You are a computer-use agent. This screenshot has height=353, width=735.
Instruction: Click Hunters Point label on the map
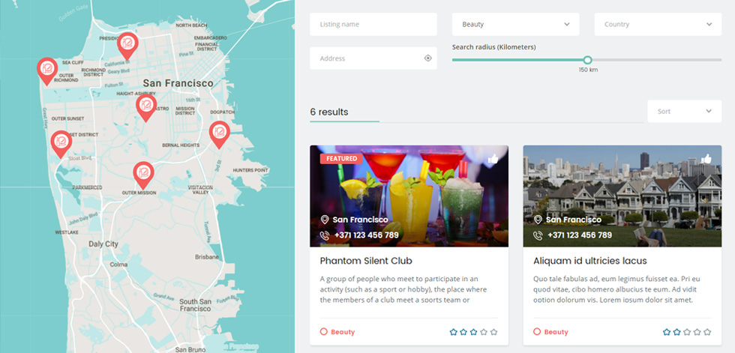[x=250, y=170]
